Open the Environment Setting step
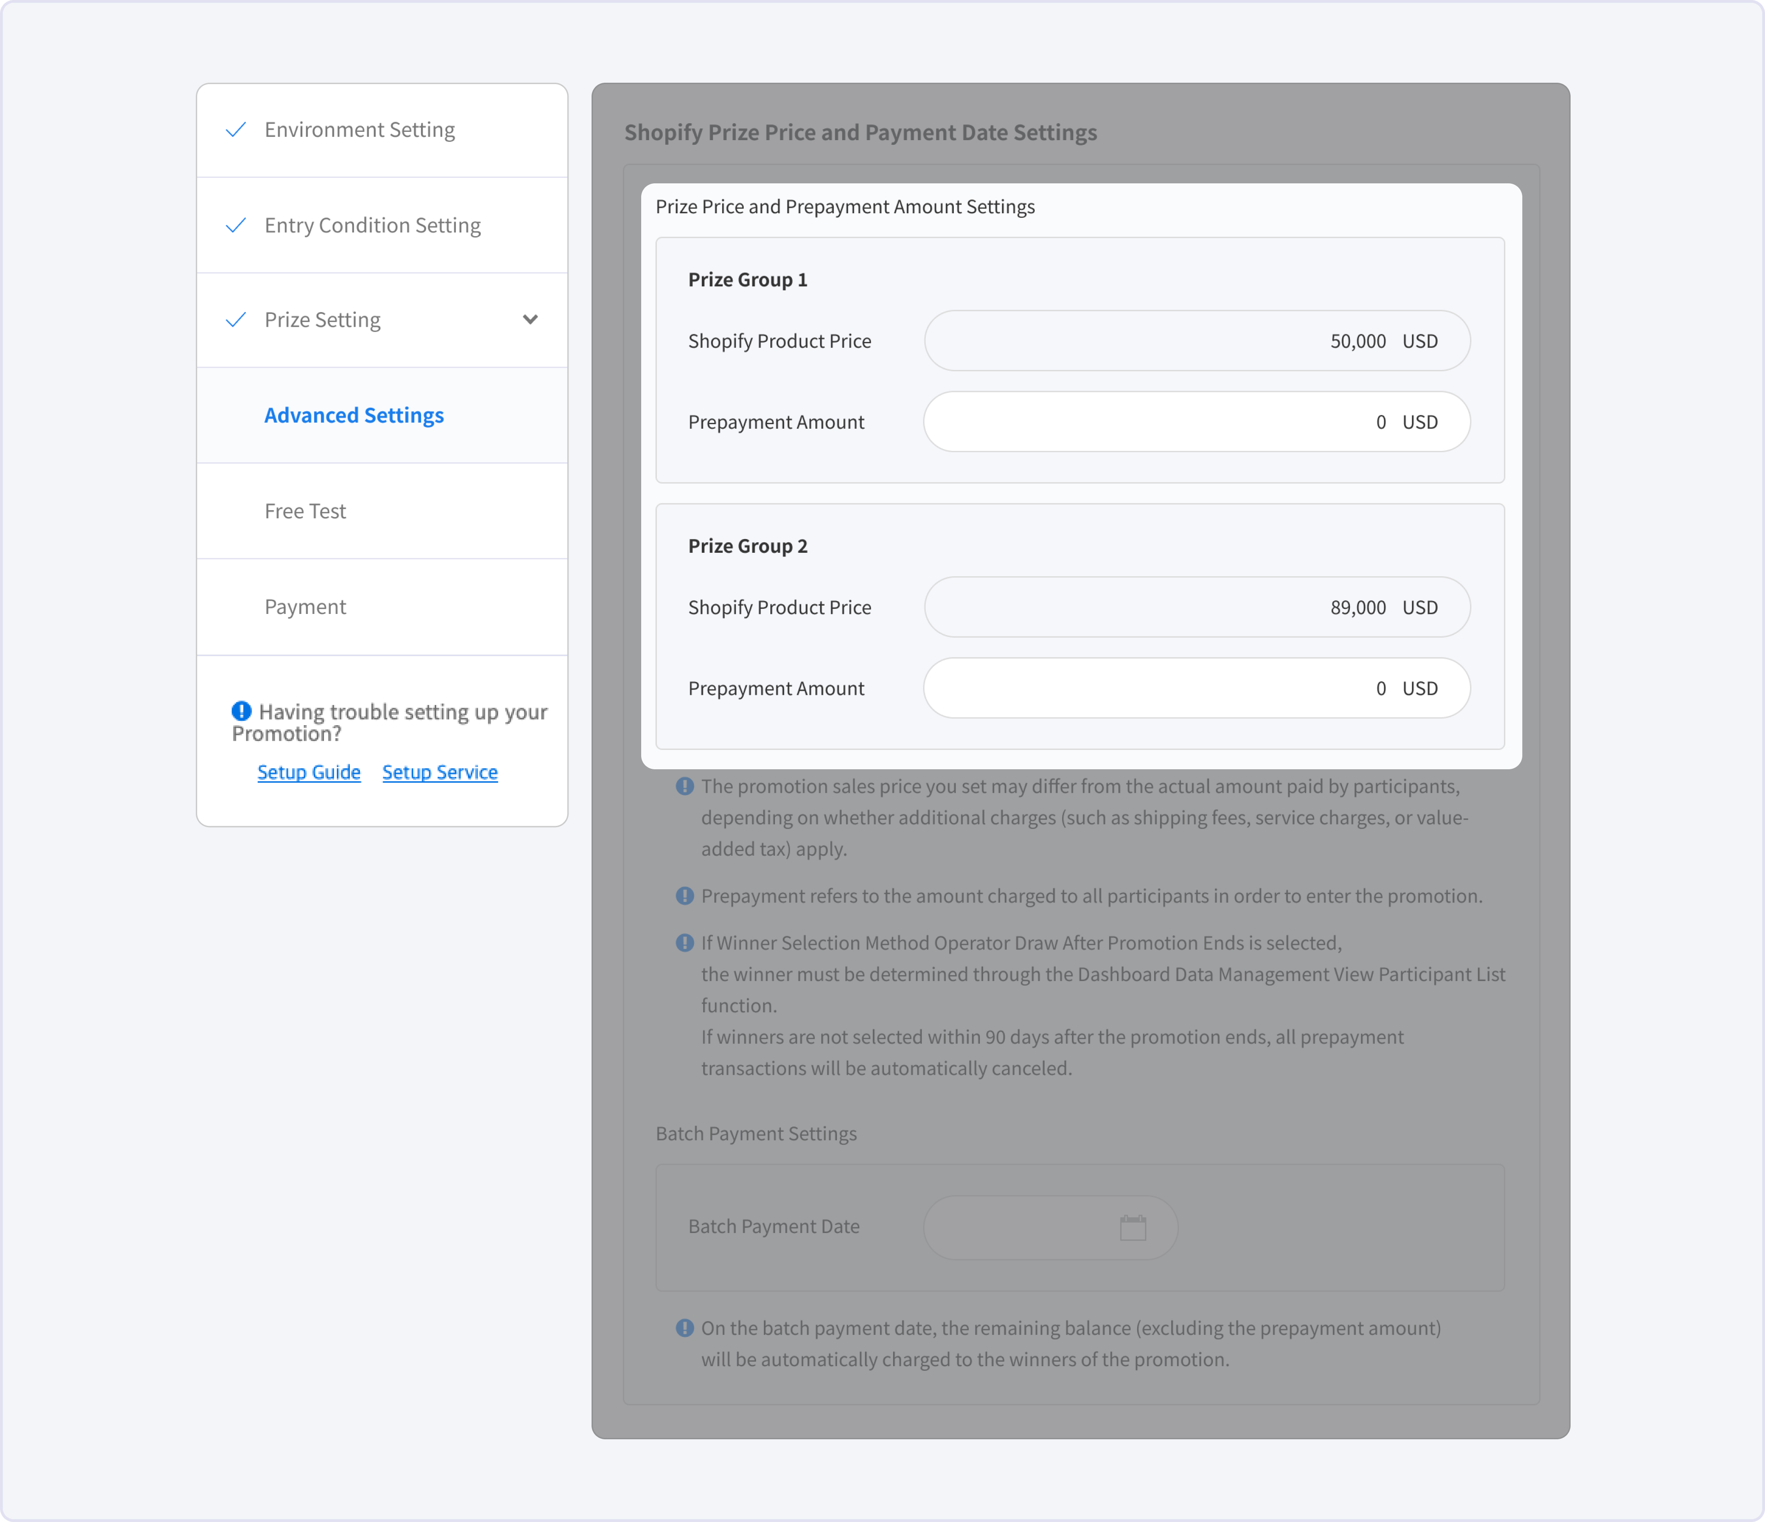This screenshot has height=1522, width=1765. point(381,131)
